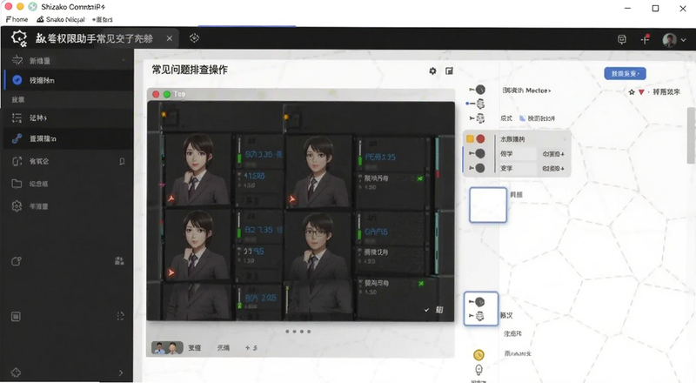Click the third menu bar item with plus
The height and width of the screenshot is (383, 696).
click(102, 19)
